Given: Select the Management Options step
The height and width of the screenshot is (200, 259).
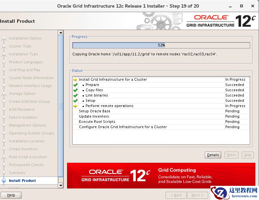Looking at the screenshot, I should [28, 125].
